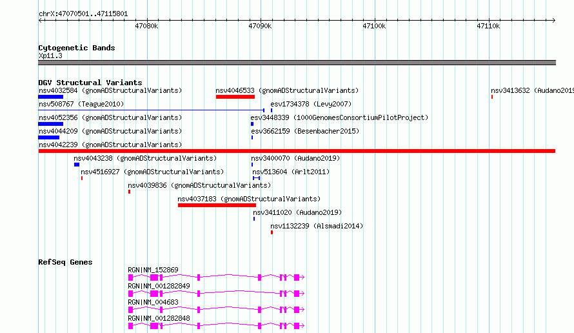Select the blue bar under nsv4044209
This screenshot has width=574, height=333.
(x=48, y=137)
